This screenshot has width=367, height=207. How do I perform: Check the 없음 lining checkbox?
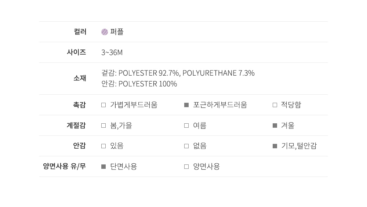coord(186,146)
